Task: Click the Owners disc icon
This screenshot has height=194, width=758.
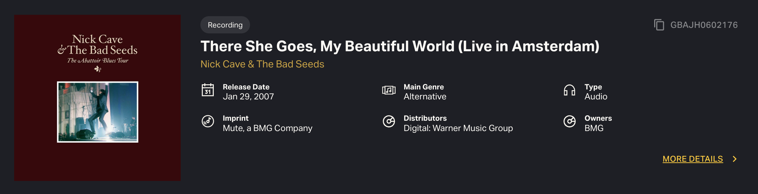Action: (569, 121)
